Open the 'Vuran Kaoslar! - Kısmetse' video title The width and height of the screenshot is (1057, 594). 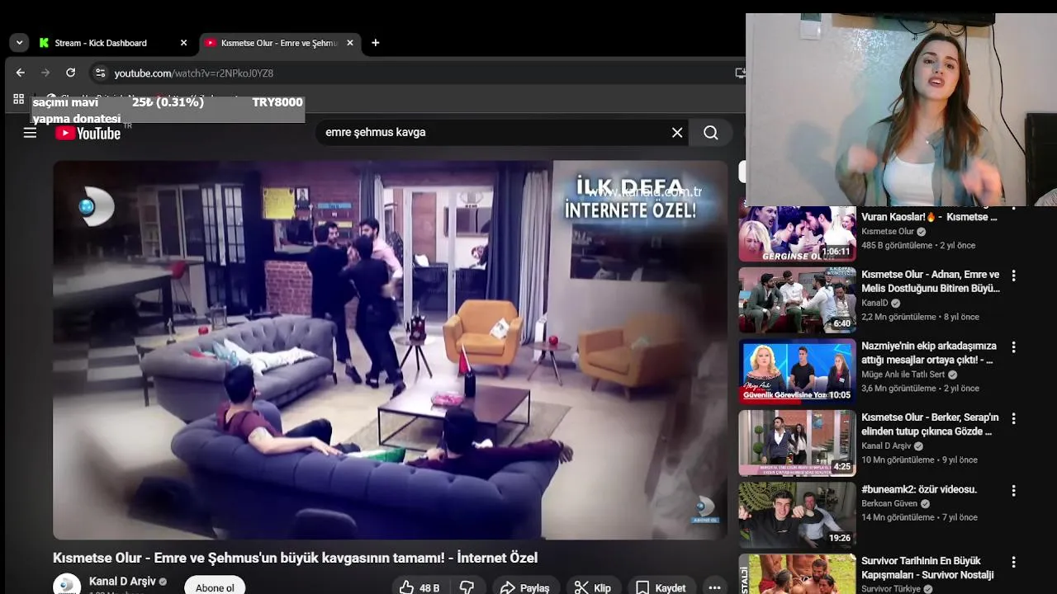coord(929,217)
